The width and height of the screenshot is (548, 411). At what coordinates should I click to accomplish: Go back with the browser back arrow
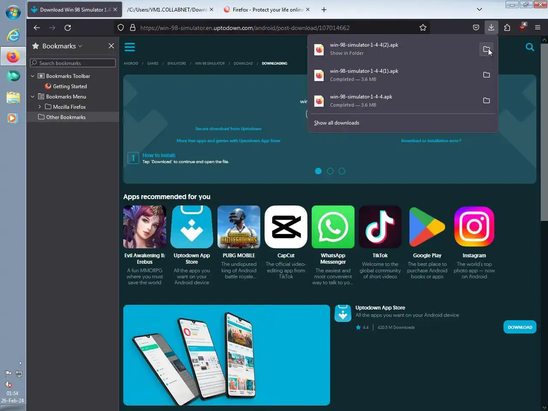point(37,27)
